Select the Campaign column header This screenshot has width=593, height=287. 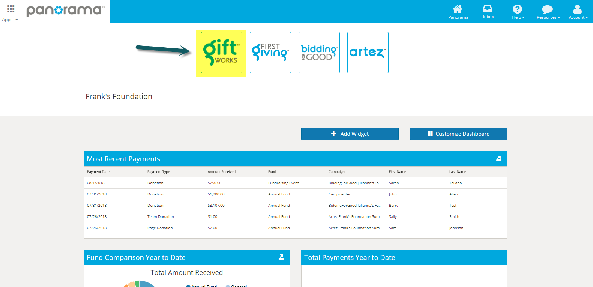[x=336, y=172]
